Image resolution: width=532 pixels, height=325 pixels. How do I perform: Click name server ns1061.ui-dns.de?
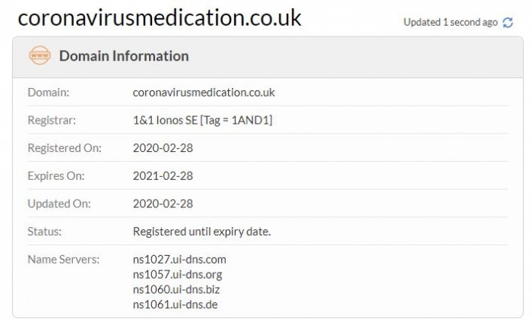176,304
